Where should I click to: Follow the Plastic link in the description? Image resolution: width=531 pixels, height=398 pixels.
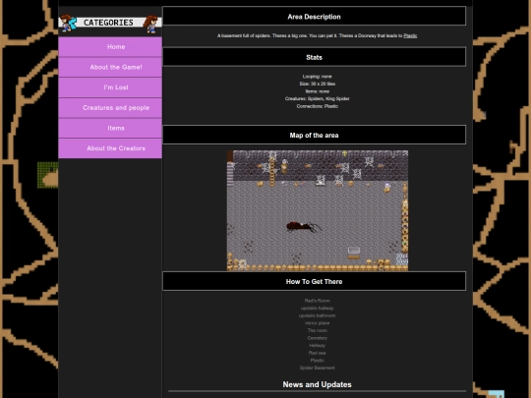(410, 35)
